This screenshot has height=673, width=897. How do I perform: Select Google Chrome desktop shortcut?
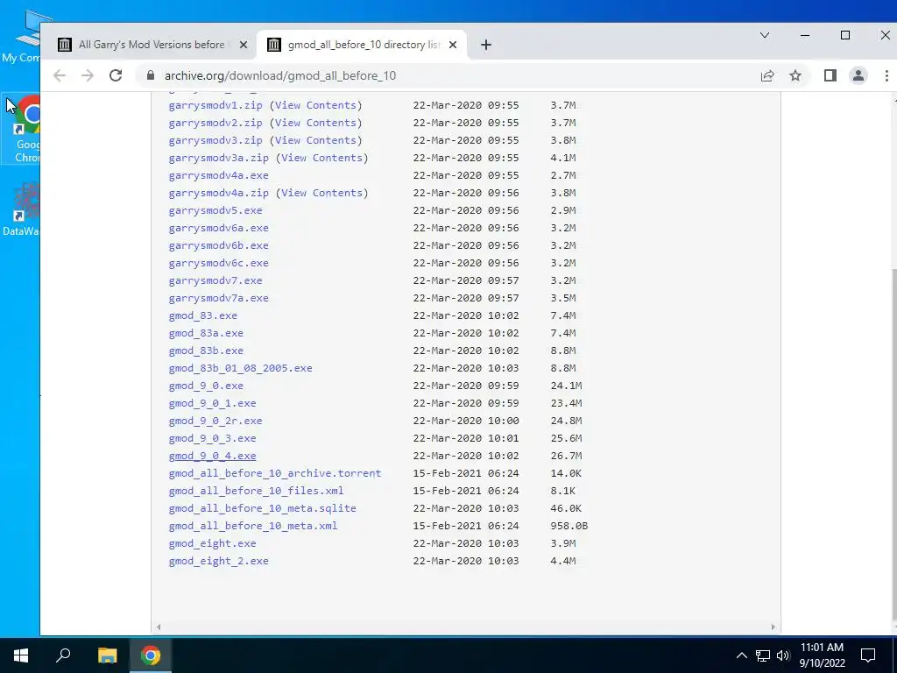click(x=23, y=129)
